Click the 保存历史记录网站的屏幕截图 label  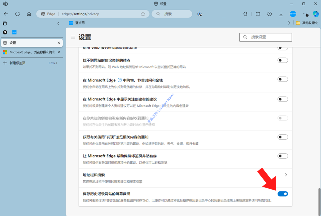pyautogui.click(x=107, y=194)
